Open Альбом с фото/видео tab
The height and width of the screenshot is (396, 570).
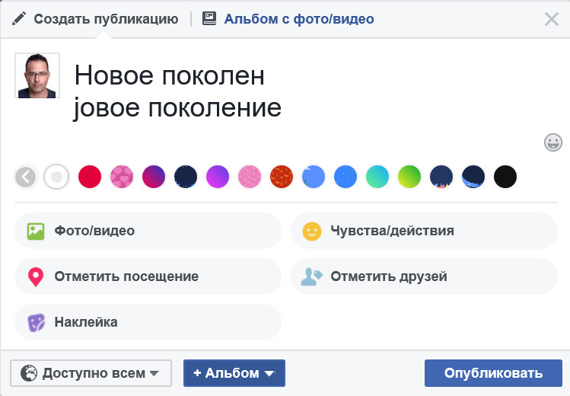click(x=298, y=19)
